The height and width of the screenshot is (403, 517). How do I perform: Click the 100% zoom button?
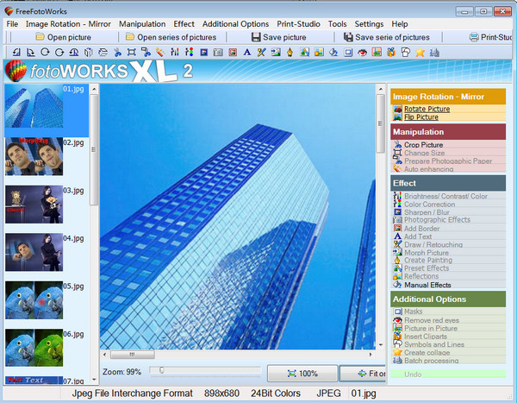point(302,374)
